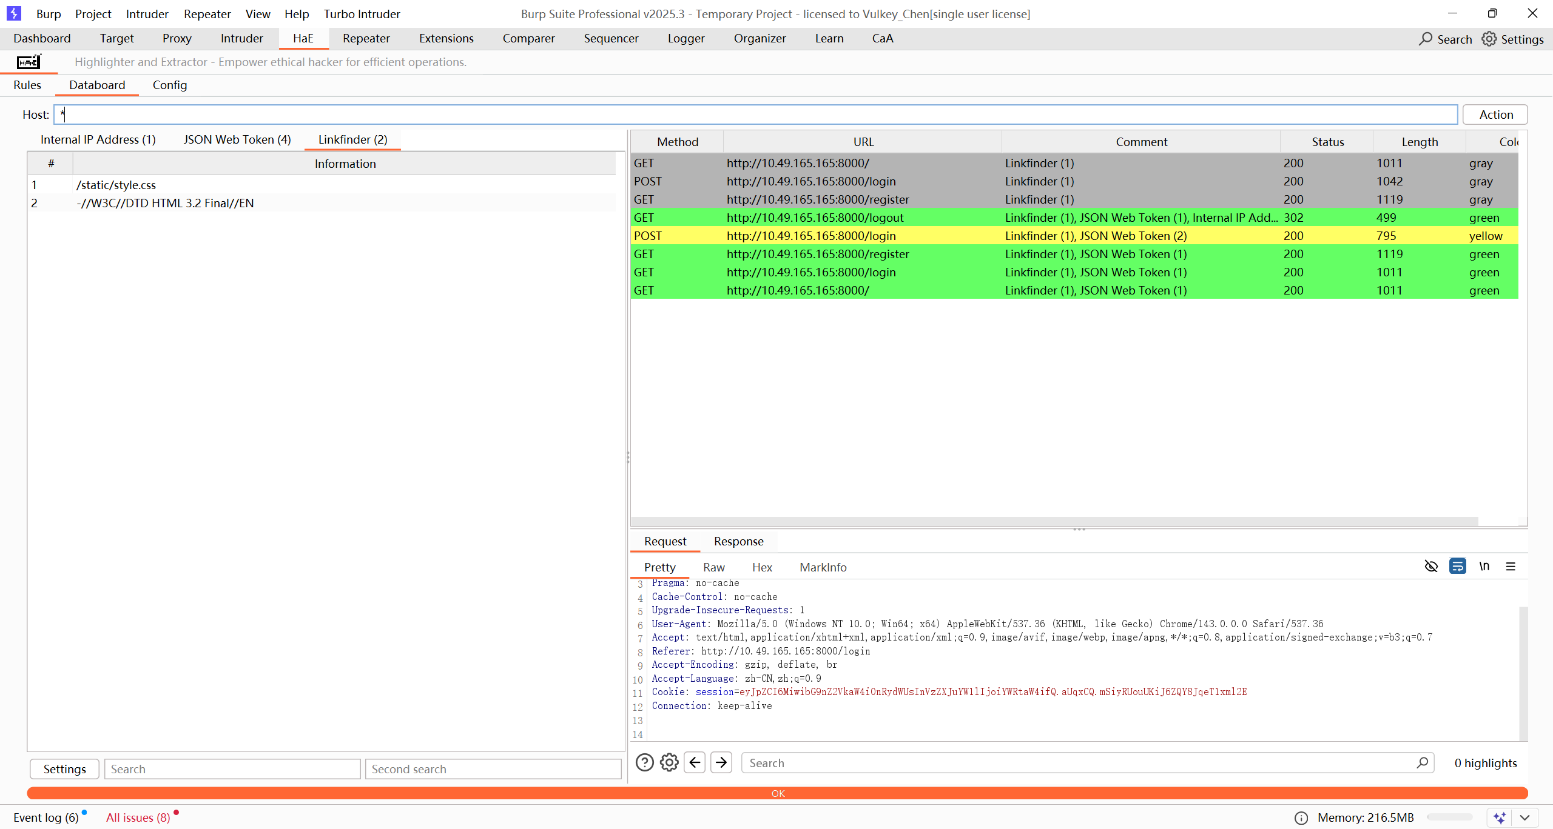Switch to JSON Web Token (4) tab
1553x829 pixels.
237,139
